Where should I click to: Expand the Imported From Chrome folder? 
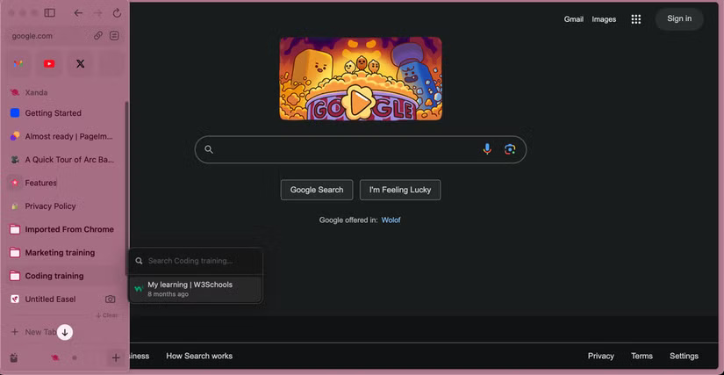65,229
